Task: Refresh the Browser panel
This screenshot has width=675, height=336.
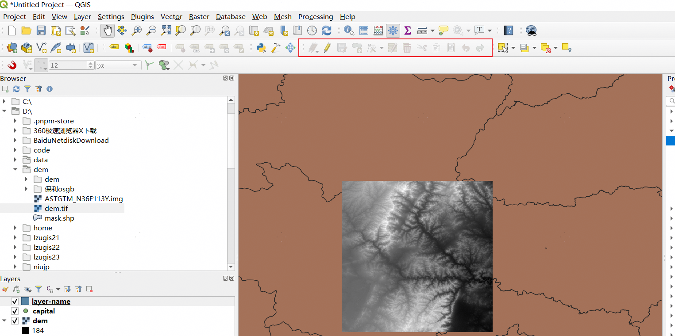Action: pyautogui.click(x=16, y=89)
